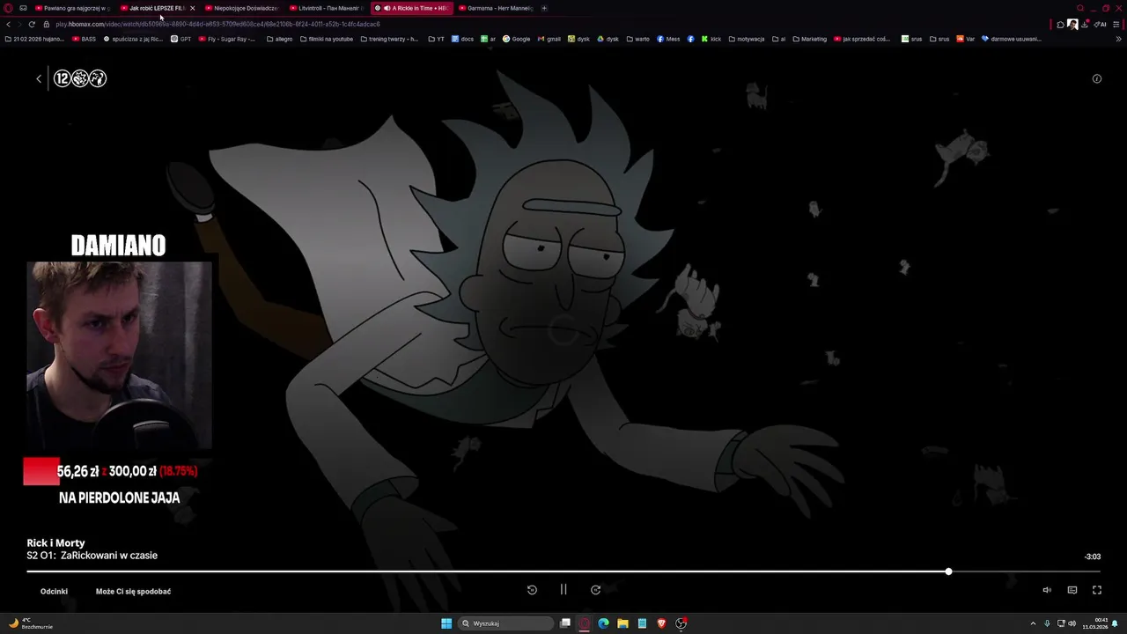Click the hbomax address bar URL
The width and height of the screenshot is (1127, 634).
click(x=217, y=24)
